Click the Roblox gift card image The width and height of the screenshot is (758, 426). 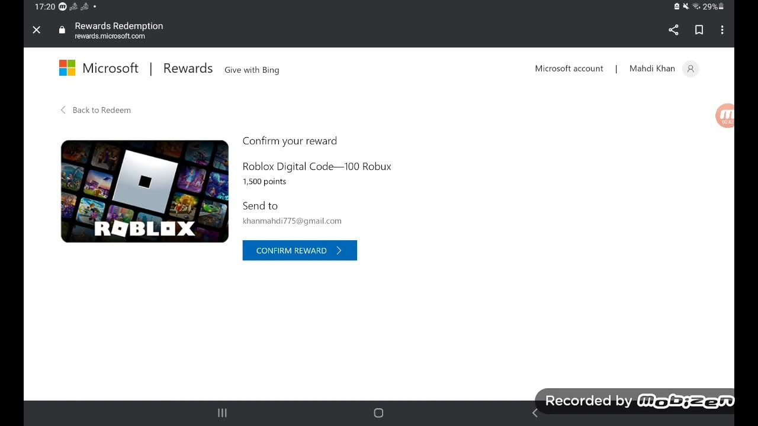pyautogui.click(x=144, y=191)
